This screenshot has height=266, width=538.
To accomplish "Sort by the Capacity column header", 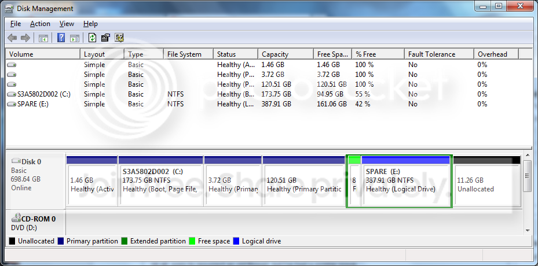I will coord(286,54).
